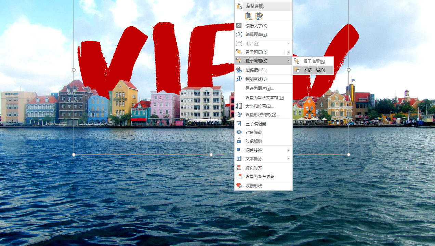435x246 pixels.
Task: Choose 设置为参考对象 in the menu
Action: (260, 176)
